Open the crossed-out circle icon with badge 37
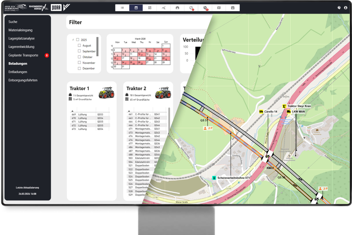Screen dimensions: 352x235 pos(205,8)
